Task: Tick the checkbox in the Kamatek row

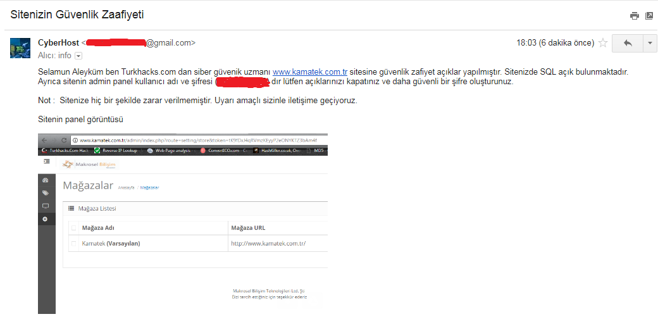Action: 74,244
